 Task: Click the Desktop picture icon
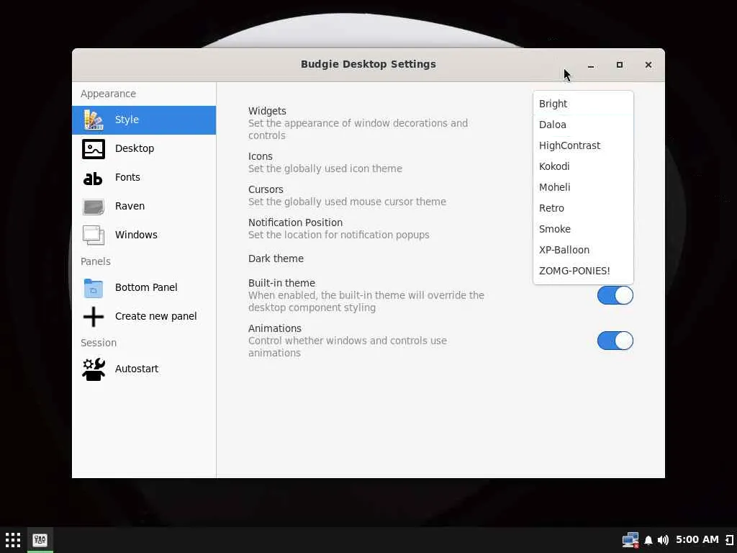point(93,149)
